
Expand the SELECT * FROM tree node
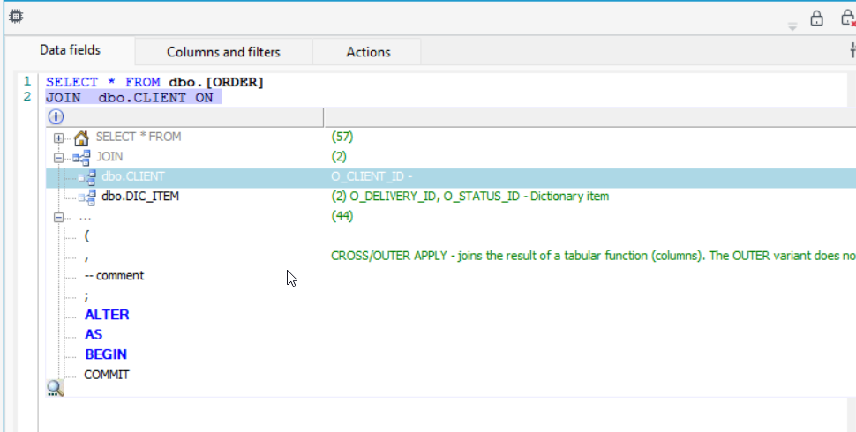(58, 138)
